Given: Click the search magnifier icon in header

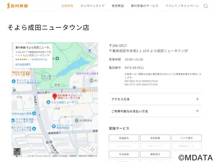Looking at the screenshot, I should (x=205, y=6).
